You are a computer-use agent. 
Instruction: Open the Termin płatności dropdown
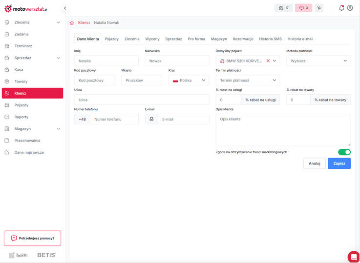(248, 81)
